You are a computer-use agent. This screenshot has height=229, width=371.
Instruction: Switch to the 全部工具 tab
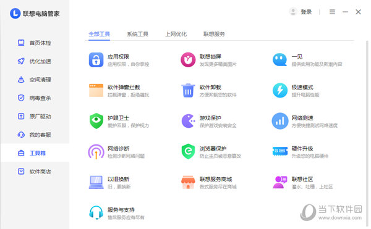tap(99, 34)
